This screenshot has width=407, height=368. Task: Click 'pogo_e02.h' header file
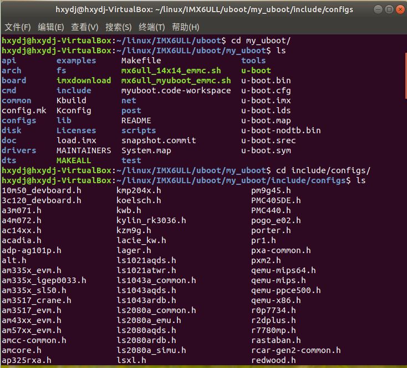pyautogui.click(x=276, y=220)
